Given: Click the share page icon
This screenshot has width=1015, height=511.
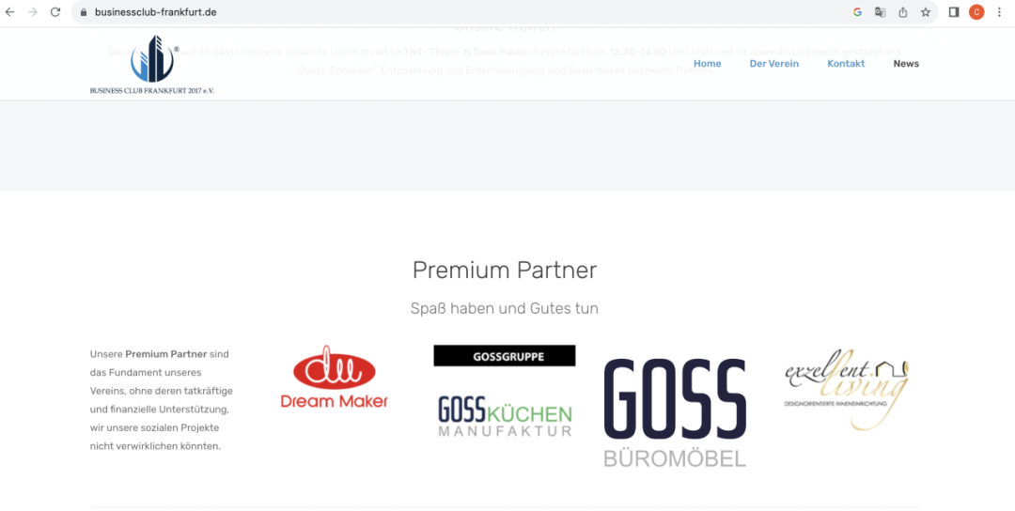Looking at the screenshot, I should pos(903,11).
